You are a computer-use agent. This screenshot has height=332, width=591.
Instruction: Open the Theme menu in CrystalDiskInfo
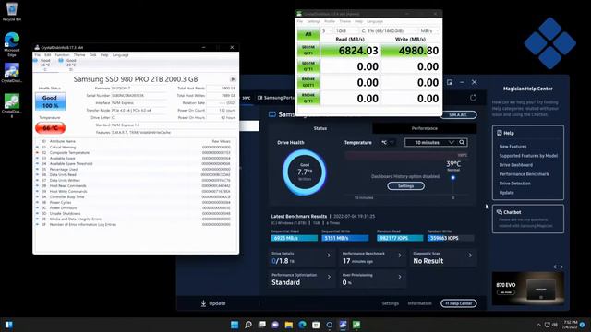[x=79, y=55]
